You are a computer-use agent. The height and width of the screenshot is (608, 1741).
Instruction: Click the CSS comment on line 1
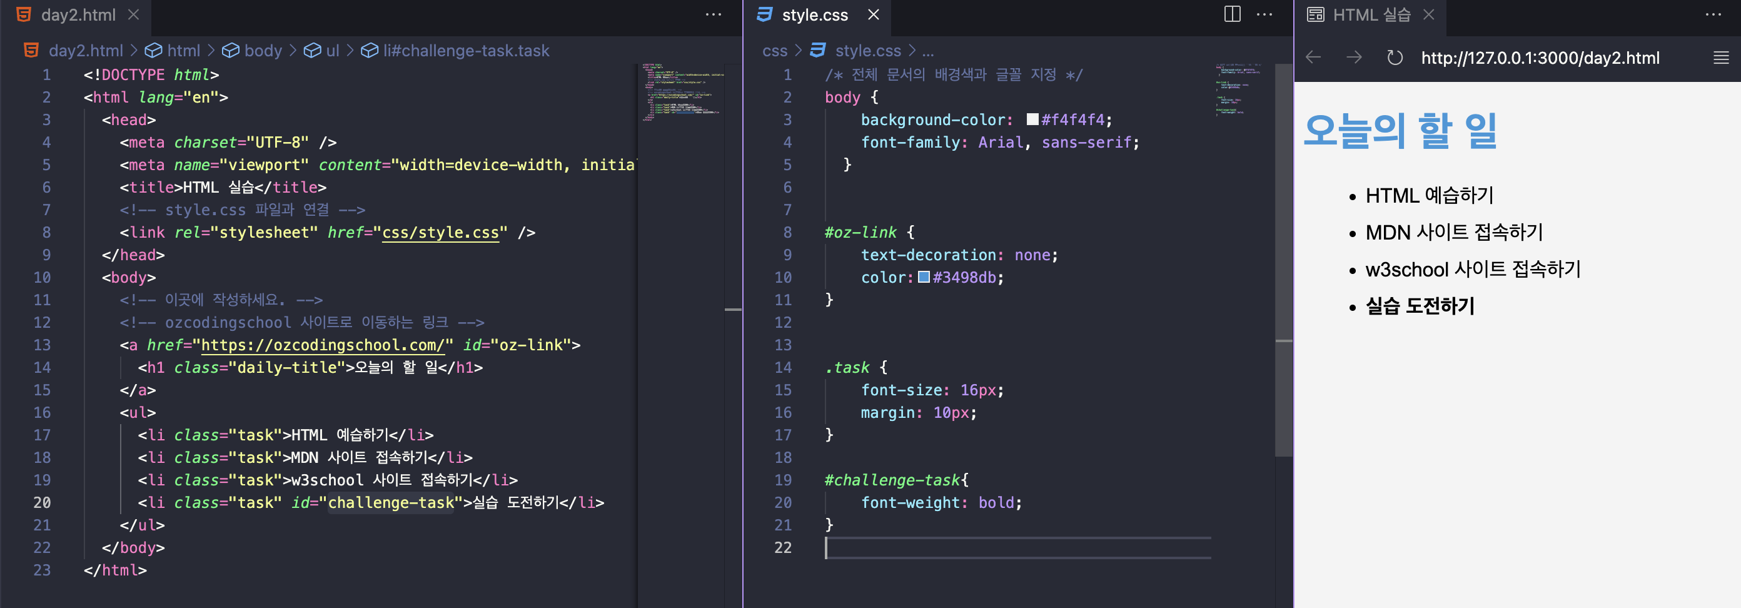[x=953, y=74]
